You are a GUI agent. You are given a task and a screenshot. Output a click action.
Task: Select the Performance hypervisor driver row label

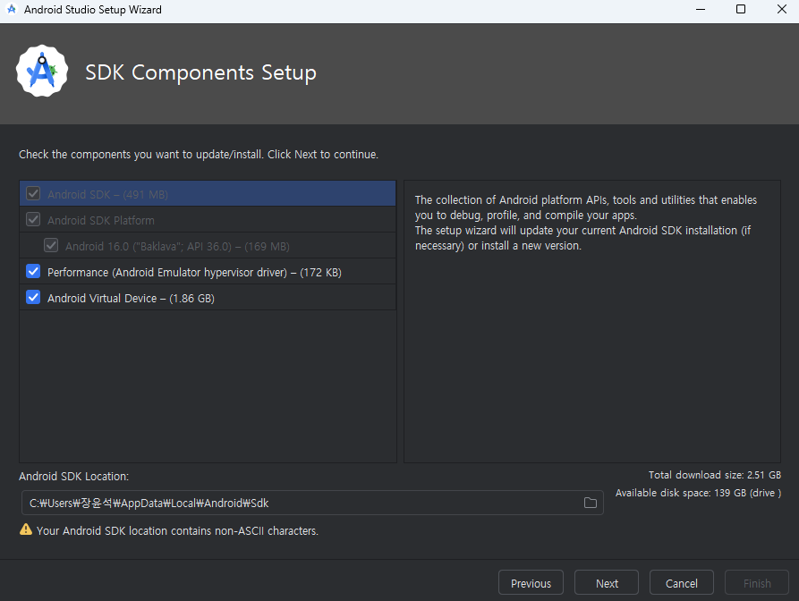(194, 273)
